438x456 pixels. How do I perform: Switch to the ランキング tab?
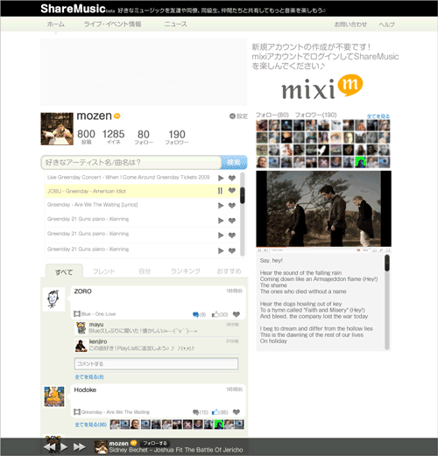point(186,271)
